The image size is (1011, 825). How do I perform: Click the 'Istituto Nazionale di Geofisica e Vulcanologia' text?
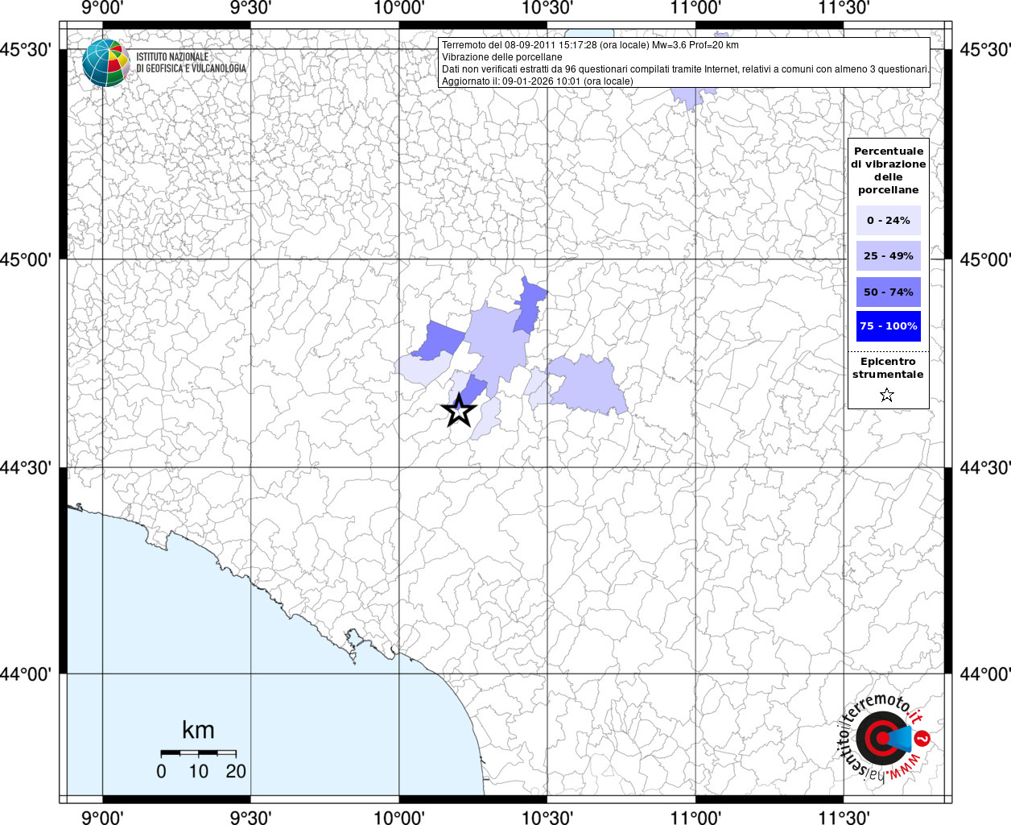click(192, 63)
